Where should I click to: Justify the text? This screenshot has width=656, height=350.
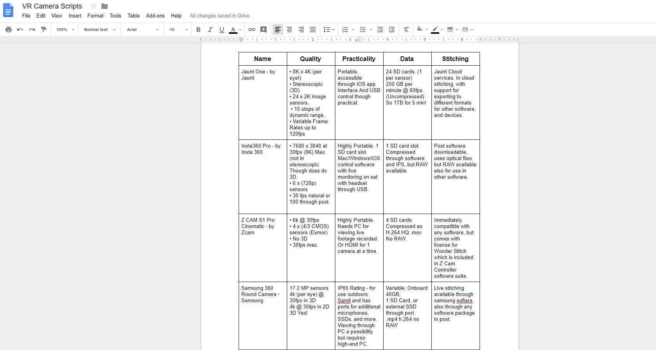313,30
